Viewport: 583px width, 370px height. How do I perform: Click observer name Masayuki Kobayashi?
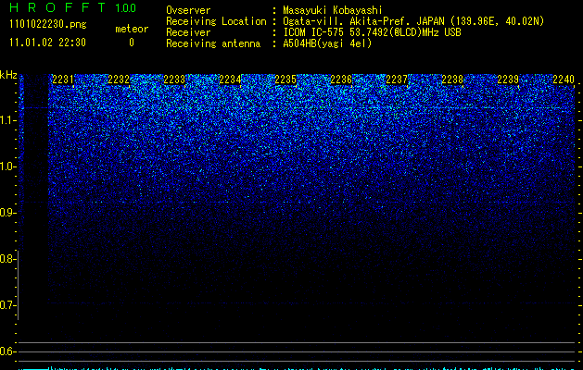pyautogui.click(x=333, y=10)
